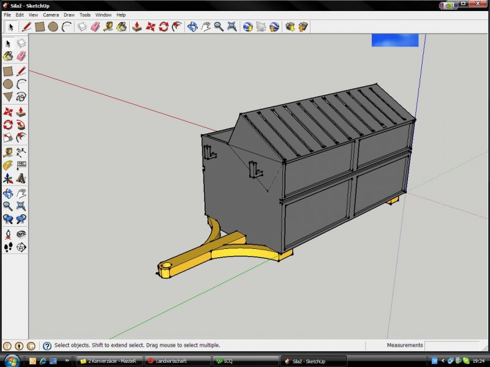This screenshot has height=367, width=490.
Task: Open the Camera menu
Action: (x=51, y=15)
